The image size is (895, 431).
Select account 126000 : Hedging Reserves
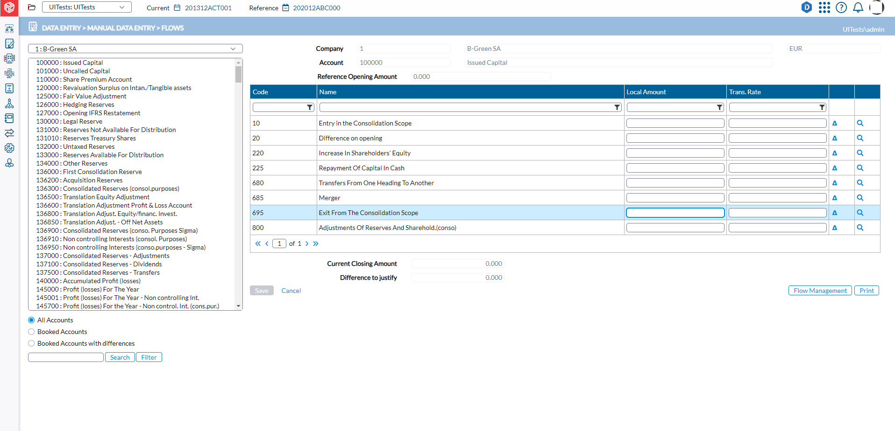click(x=75, y=104)
